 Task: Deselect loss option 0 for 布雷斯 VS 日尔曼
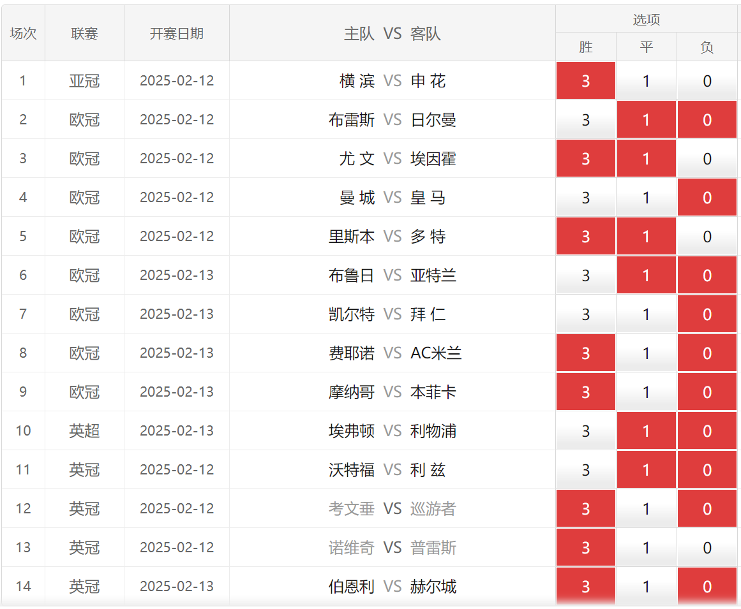(707, 119)
